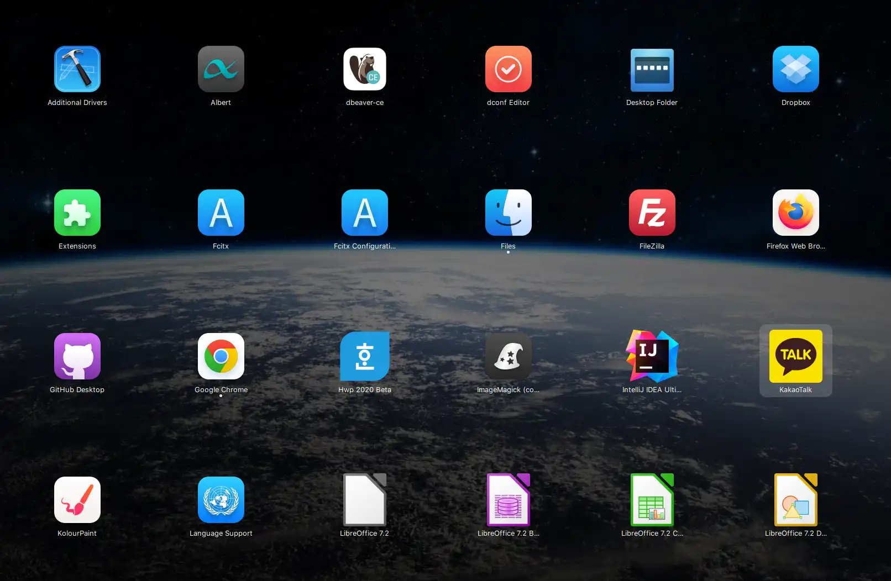Open the Firefox Web Browser icon

click(x=796, y=213)
